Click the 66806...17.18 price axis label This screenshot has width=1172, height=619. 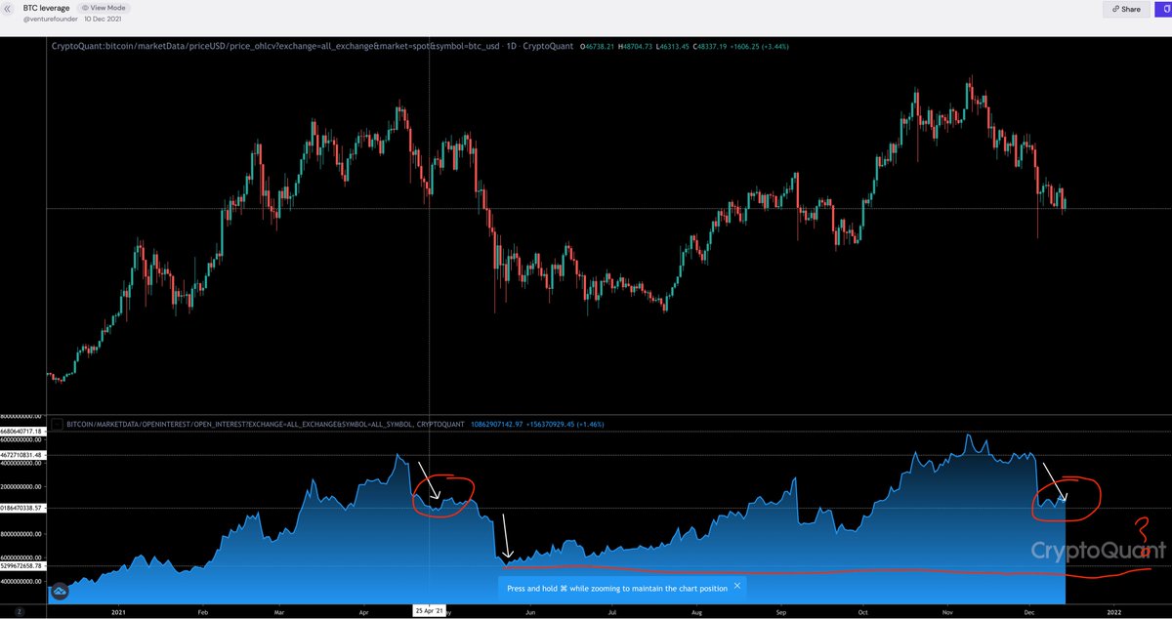tap(22, 431)
